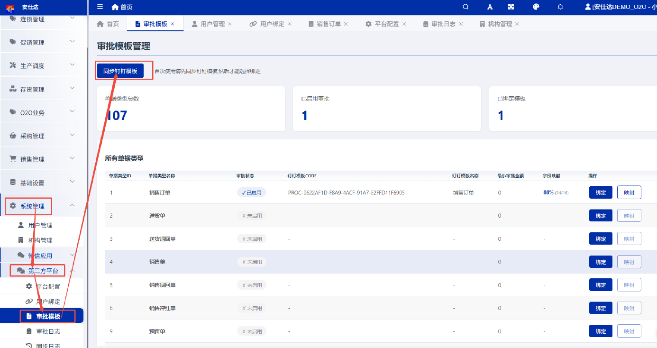Click the 单据类型名称 column header
The height and width of the screenshot is (348, 657).
point(162,176)
